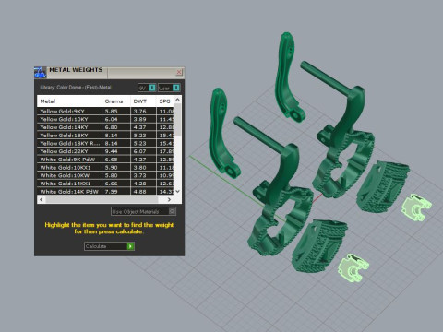Click the 4.88 DWT value

coord(139,192)
